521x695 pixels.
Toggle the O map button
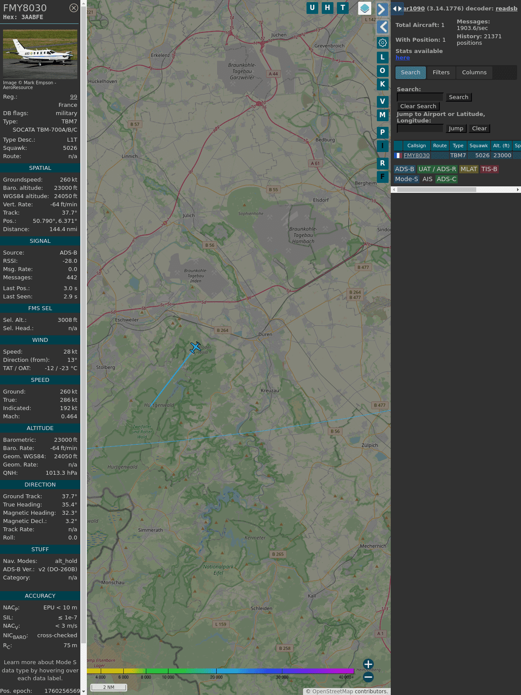383,71
